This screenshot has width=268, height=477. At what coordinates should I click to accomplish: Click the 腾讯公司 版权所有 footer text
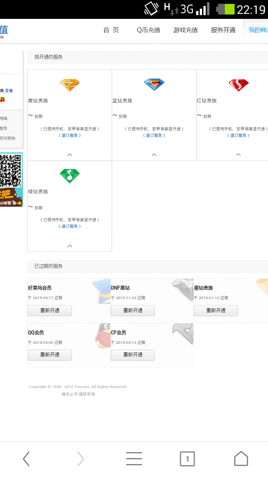pos(78,394)
